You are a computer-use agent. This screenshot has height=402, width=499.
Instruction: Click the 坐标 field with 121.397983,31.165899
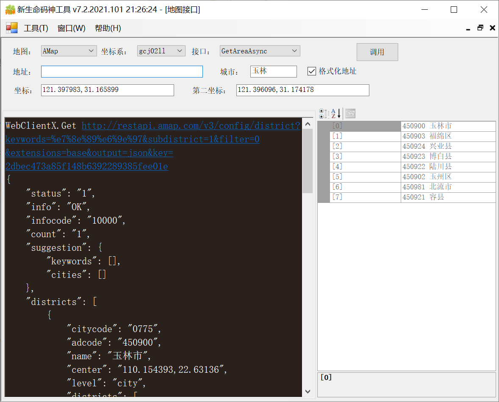108,90
